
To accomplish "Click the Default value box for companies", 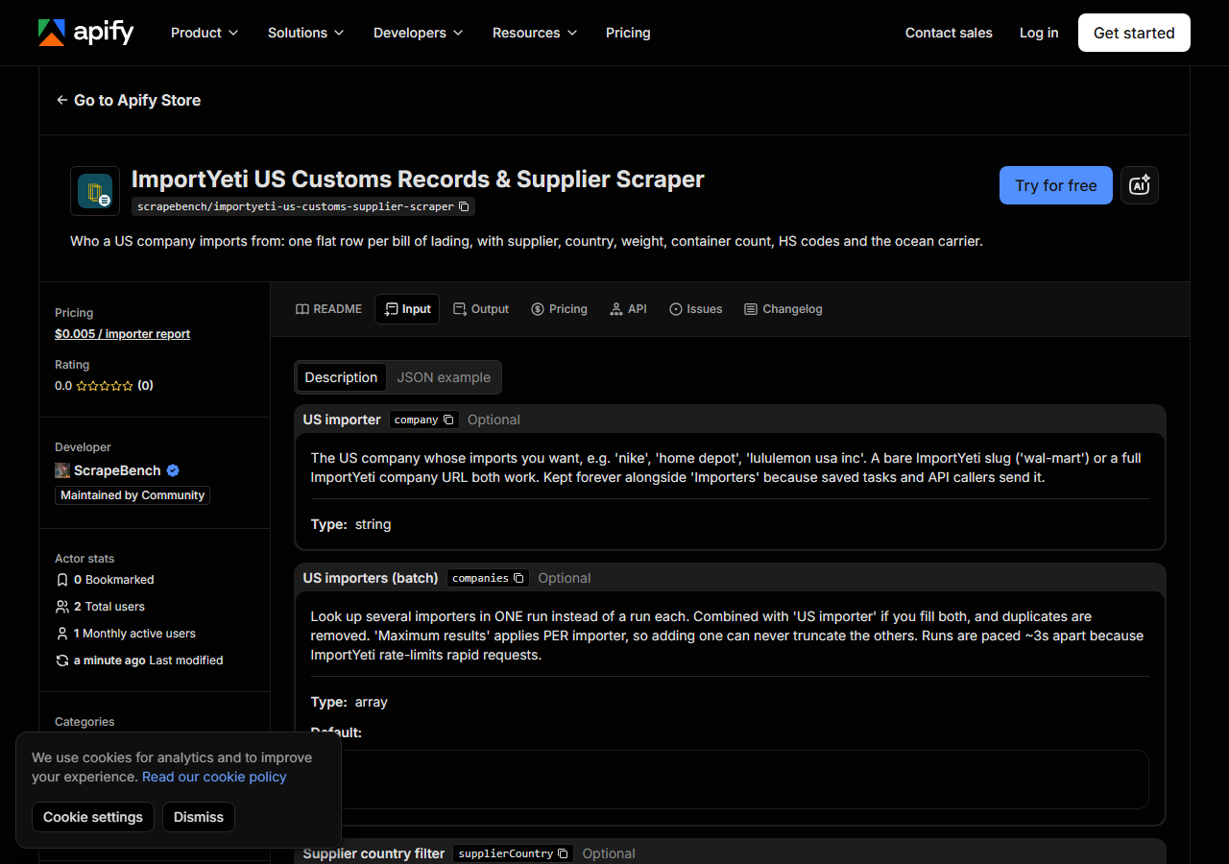I will pyautogui.click(x=730, y=780).
